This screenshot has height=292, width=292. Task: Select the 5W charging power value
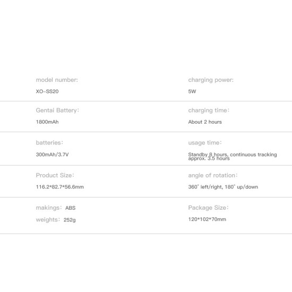[192, 91]
